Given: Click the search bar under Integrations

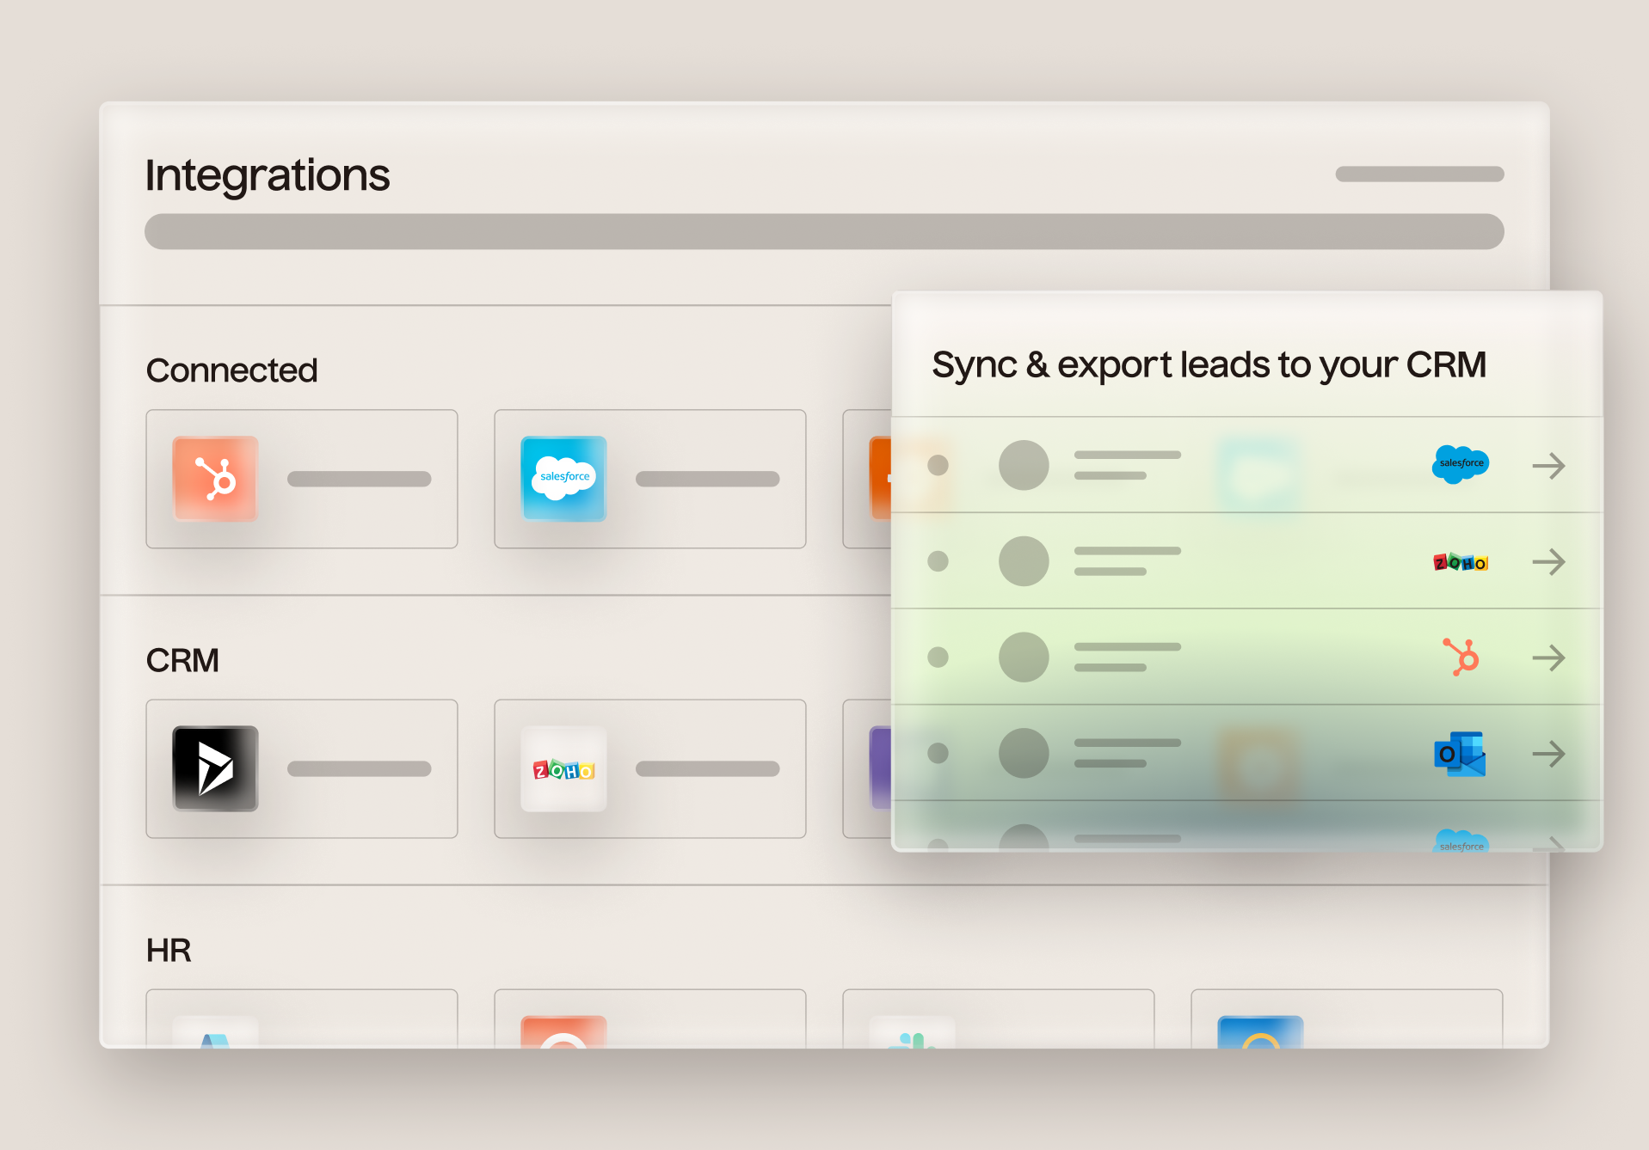Looking at the screenshot, I should click(824, 232).
